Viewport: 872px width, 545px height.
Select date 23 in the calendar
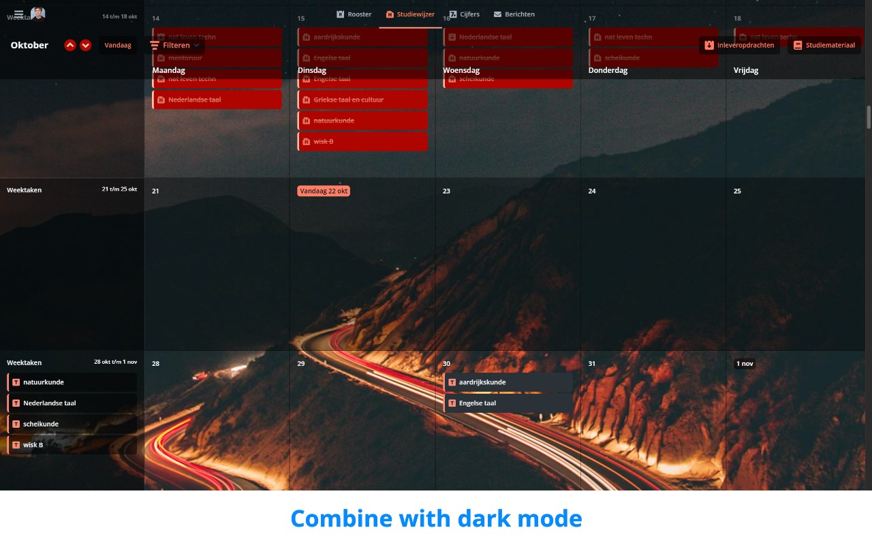446,191
